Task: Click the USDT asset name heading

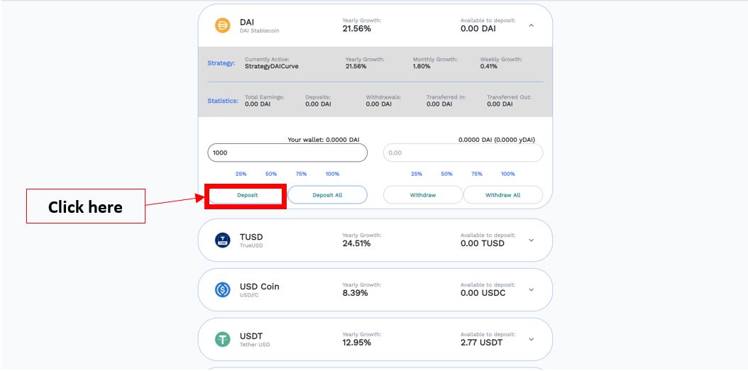Action: point(251,336)
